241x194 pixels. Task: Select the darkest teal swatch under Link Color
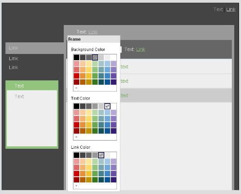[101, 180]
